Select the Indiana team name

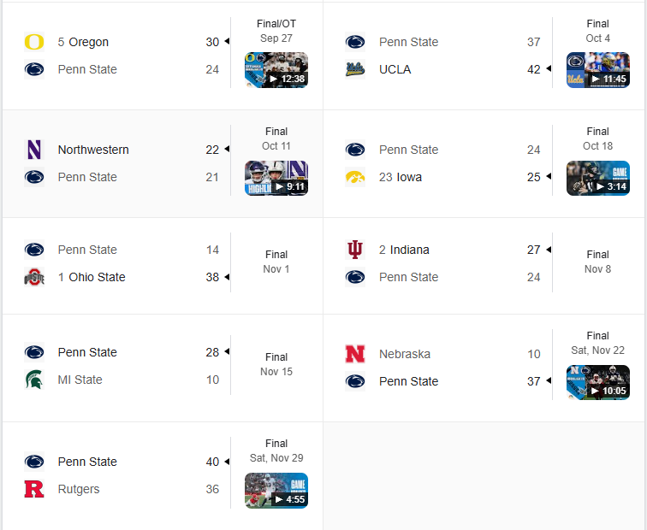(x=409, y=250)
